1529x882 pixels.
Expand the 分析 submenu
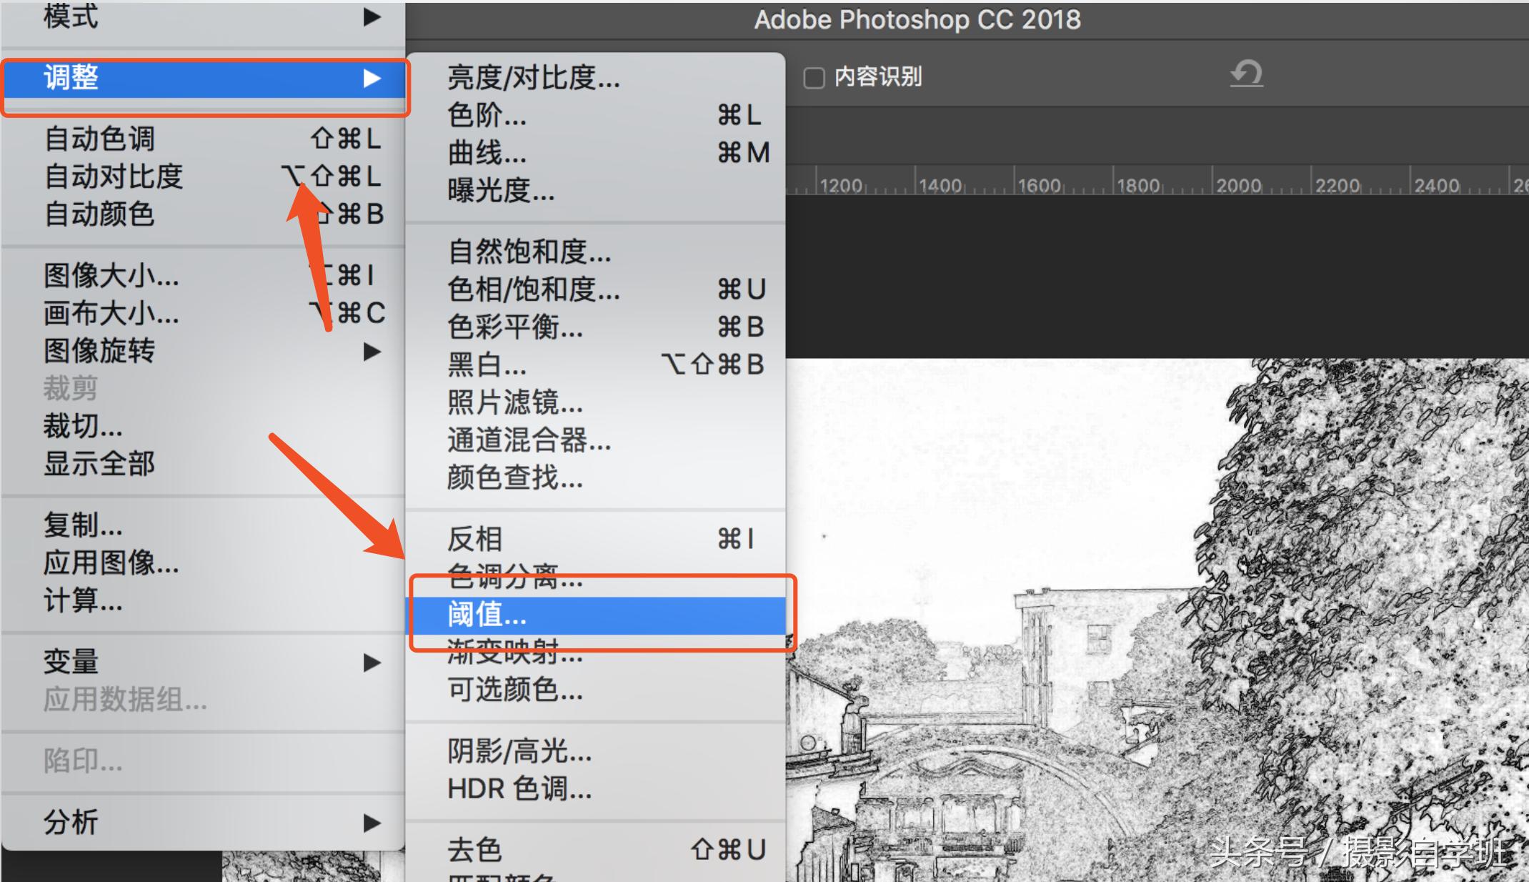(71, 822)
